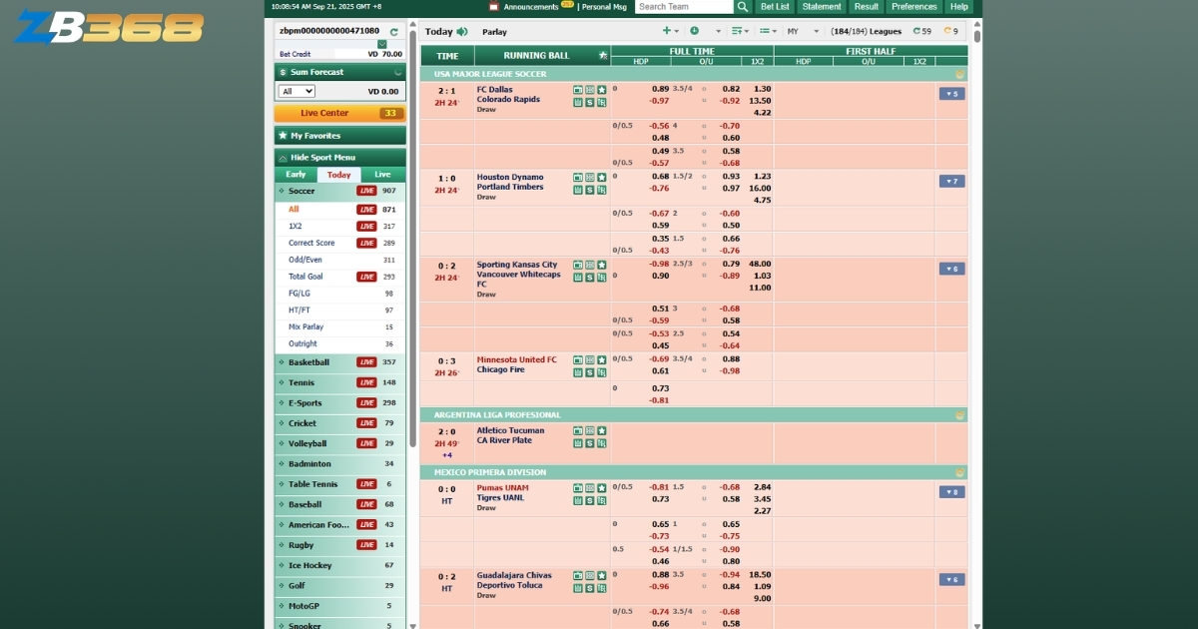Viewport: 1198px width, 629px height.
Task: Expand more bets for Houston Dynamo match
Action: tap(951, 182)
